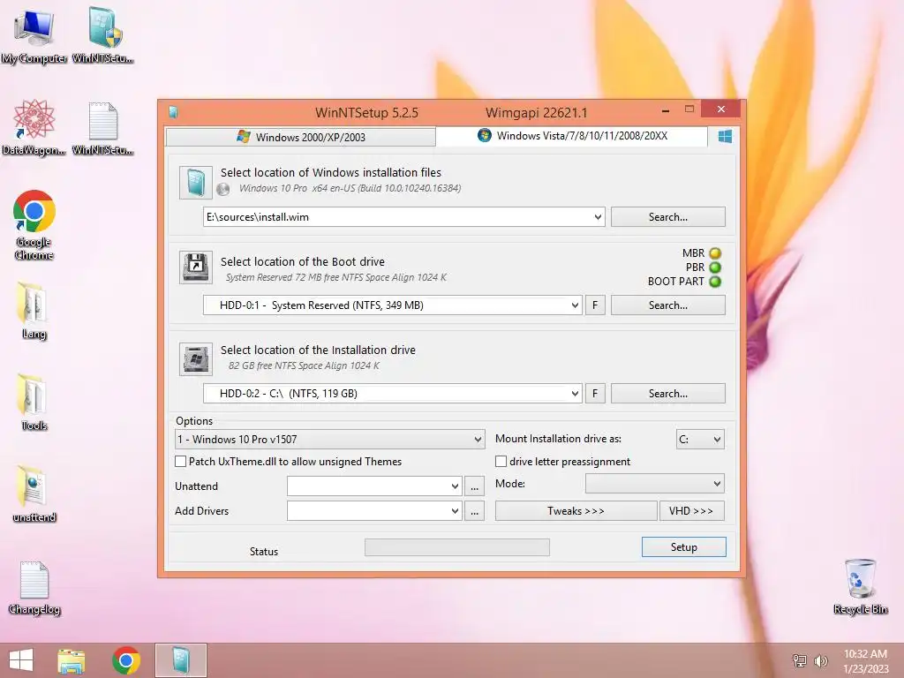Click the Windows installation files icon

(195, 183)
